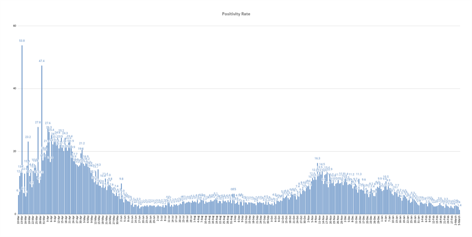This screenshot has height=237, width=472.
Task: Click the 16.3 data label
Action: (x=317, y=159)
